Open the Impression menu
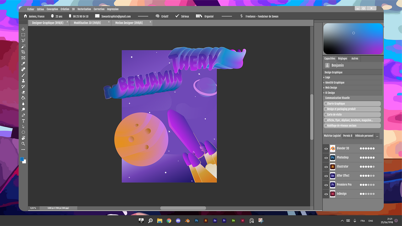Viewport: 402px width, 226px height. pyautogui.click(x=113, y=9)
